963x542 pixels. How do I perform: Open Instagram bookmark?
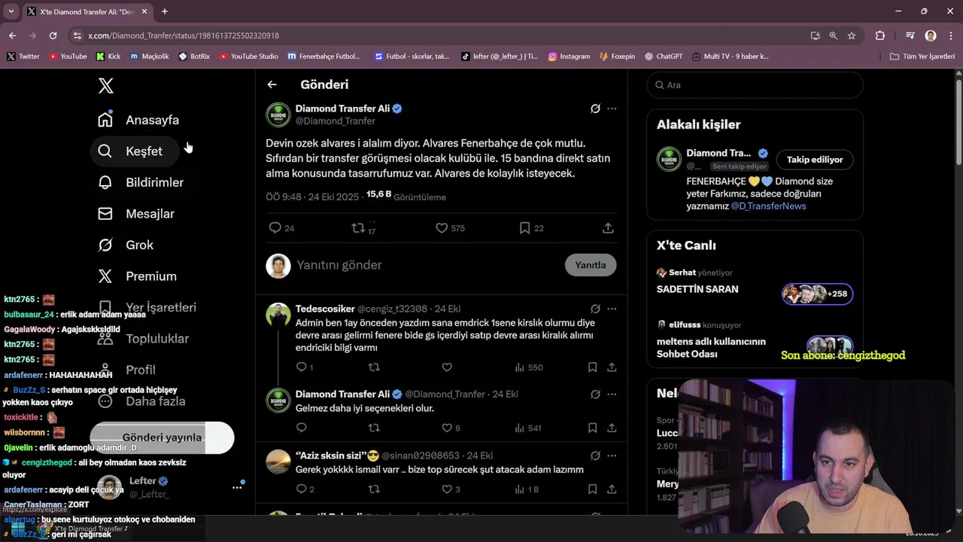click(x=569, y=56)
